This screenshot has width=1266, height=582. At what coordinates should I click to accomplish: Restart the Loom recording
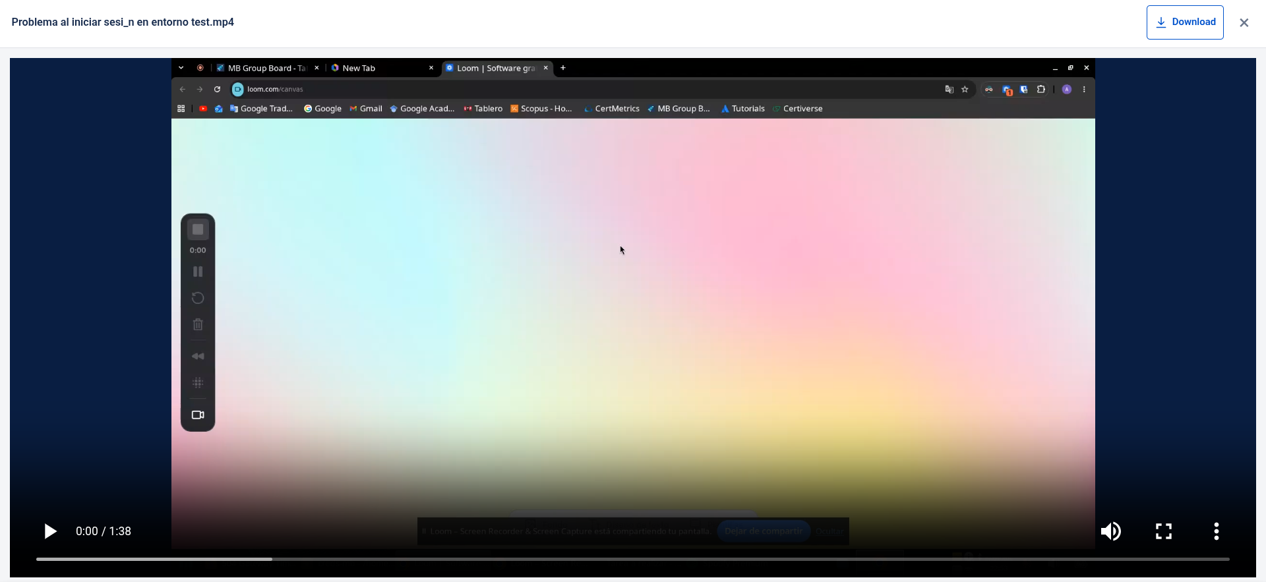[198, 298]
